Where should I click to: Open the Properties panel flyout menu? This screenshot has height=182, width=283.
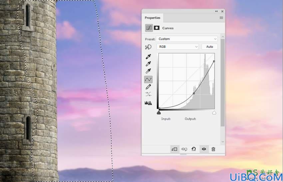221,18
